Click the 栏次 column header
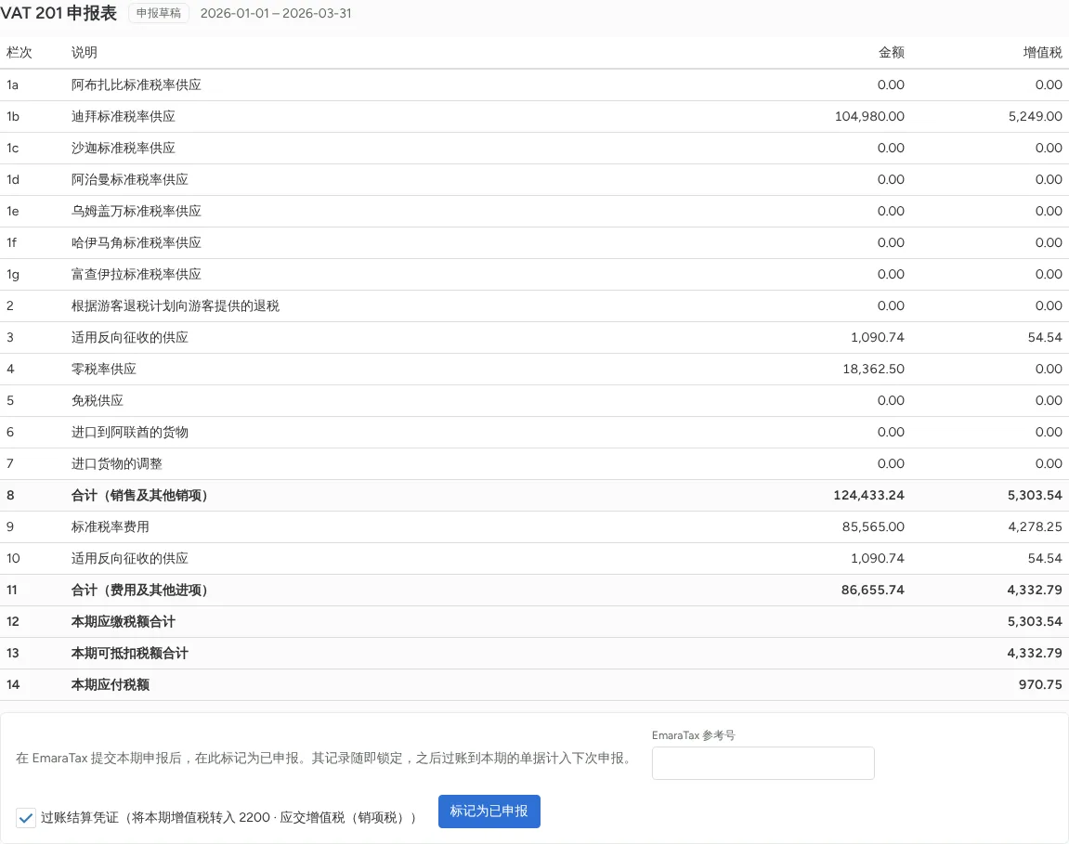The height and width of the screenshot is (844, 1069). pyautogui.click(x=20, y=53)
